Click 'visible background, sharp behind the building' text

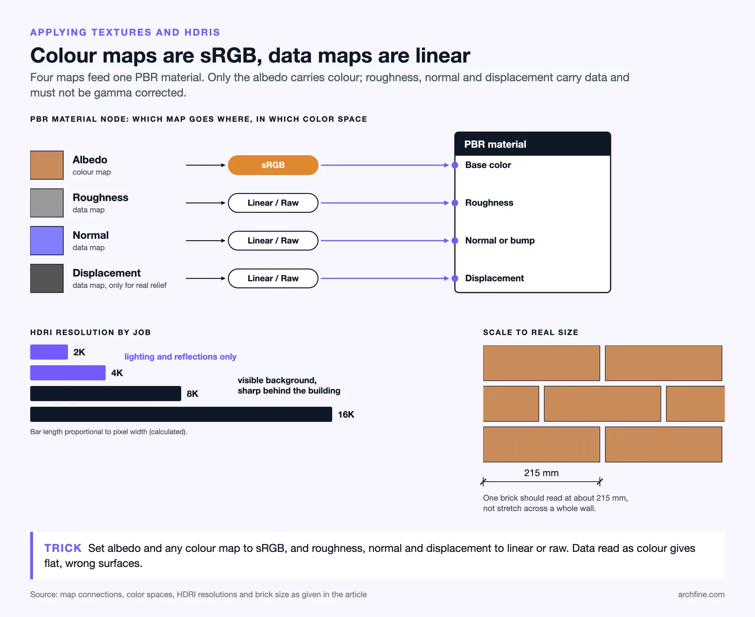tap(289, 385)
